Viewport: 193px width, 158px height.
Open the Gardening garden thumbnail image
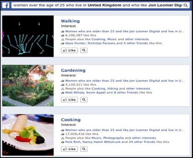coord(28,86)
